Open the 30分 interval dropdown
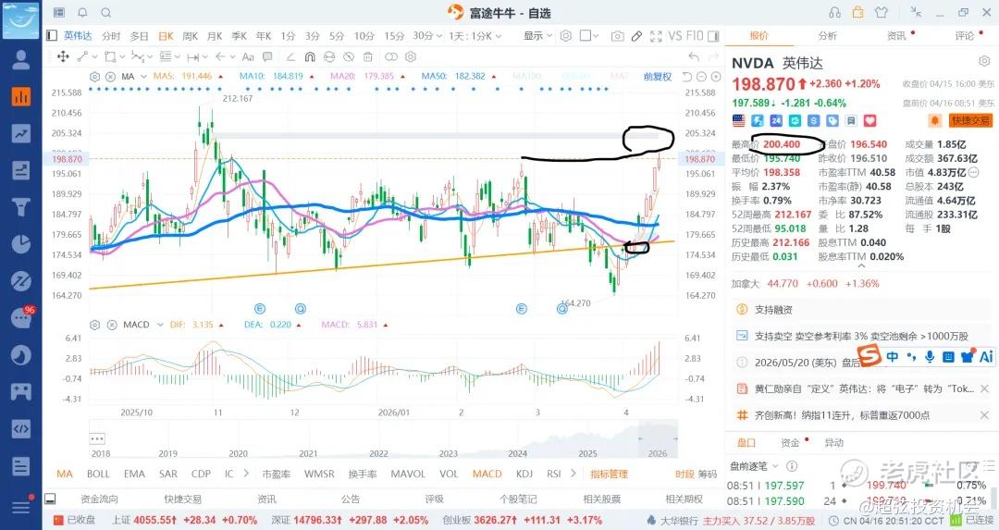This screenshot has width=999, height=530. click(426, 36)
